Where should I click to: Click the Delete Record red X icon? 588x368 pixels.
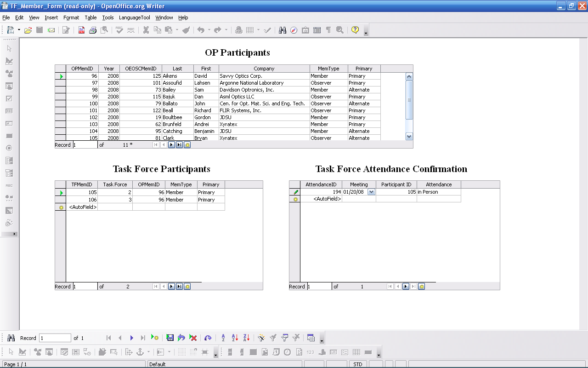193,338
